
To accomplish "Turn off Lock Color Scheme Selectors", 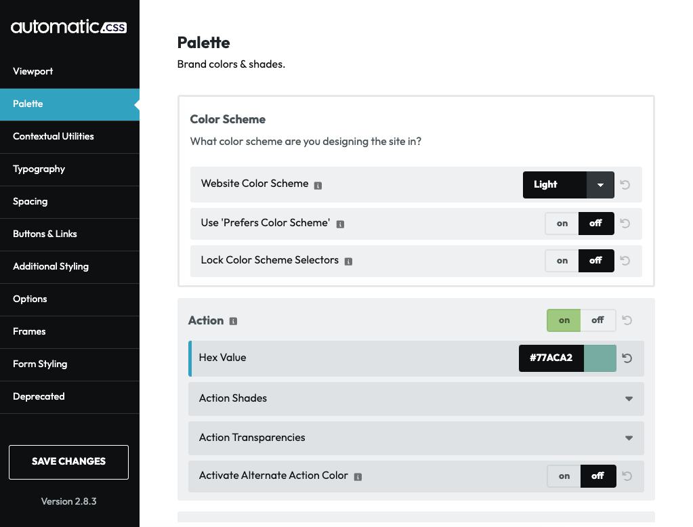I will coord(595,260).
